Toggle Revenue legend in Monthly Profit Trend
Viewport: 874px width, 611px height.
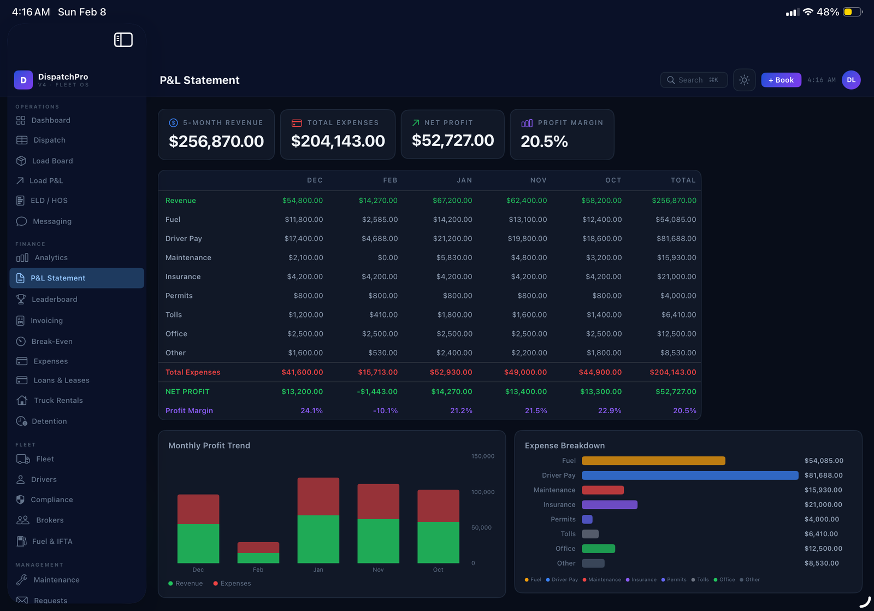point(186,584)
